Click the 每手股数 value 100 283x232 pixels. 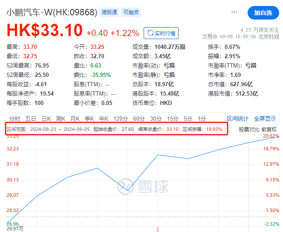coord(39,103)
